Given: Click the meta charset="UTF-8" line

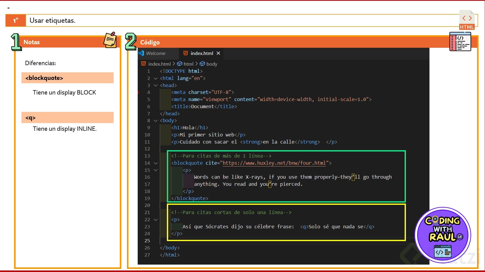Looking at the screenshot, I should pos(203,92).
